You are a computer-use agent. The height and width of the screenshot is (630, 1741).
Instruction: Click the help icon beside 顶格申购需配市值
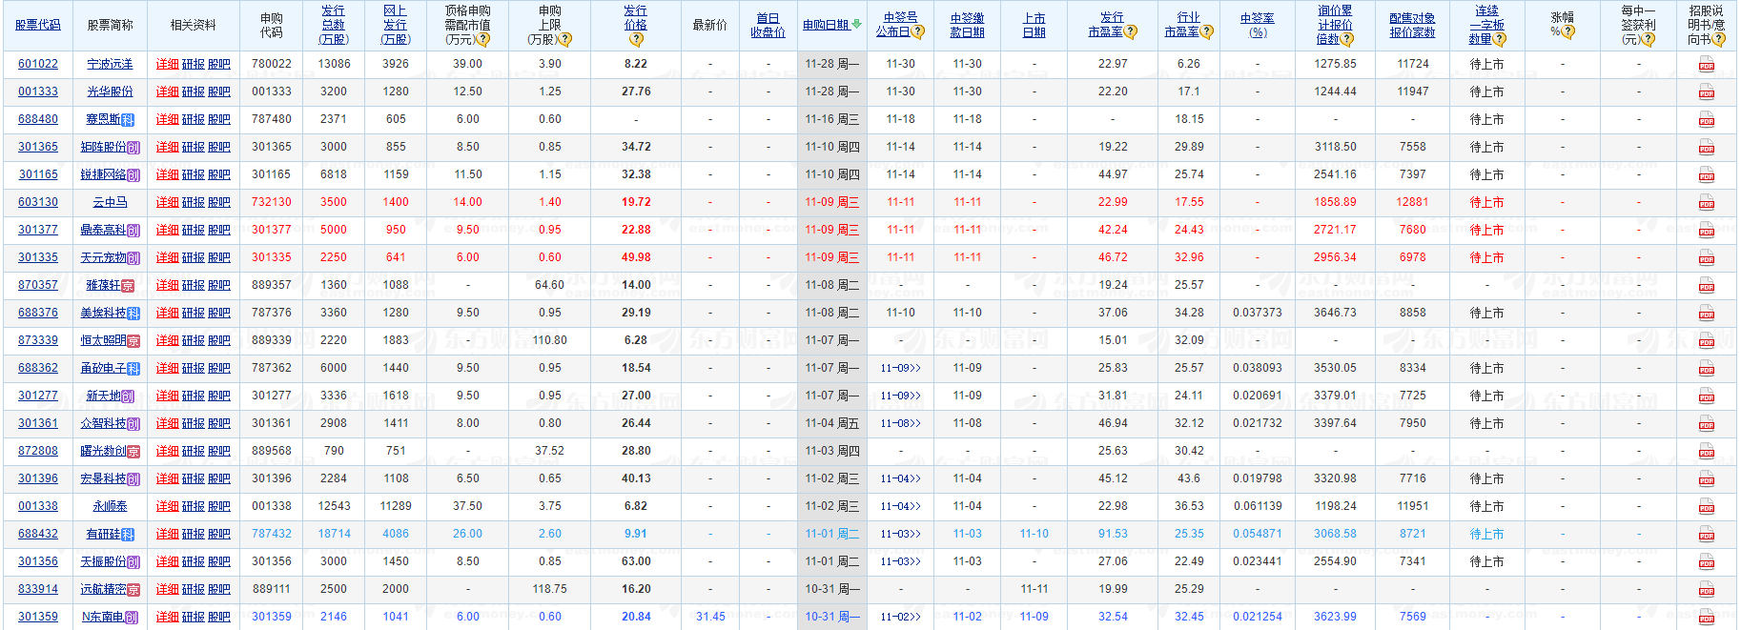point(482,40)
